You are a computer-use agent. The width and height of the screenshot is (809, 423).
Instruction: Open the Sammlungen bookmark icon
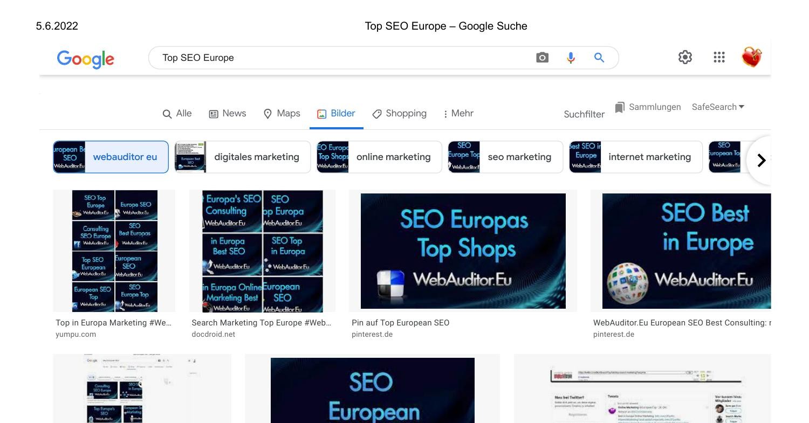pos(619,107)
